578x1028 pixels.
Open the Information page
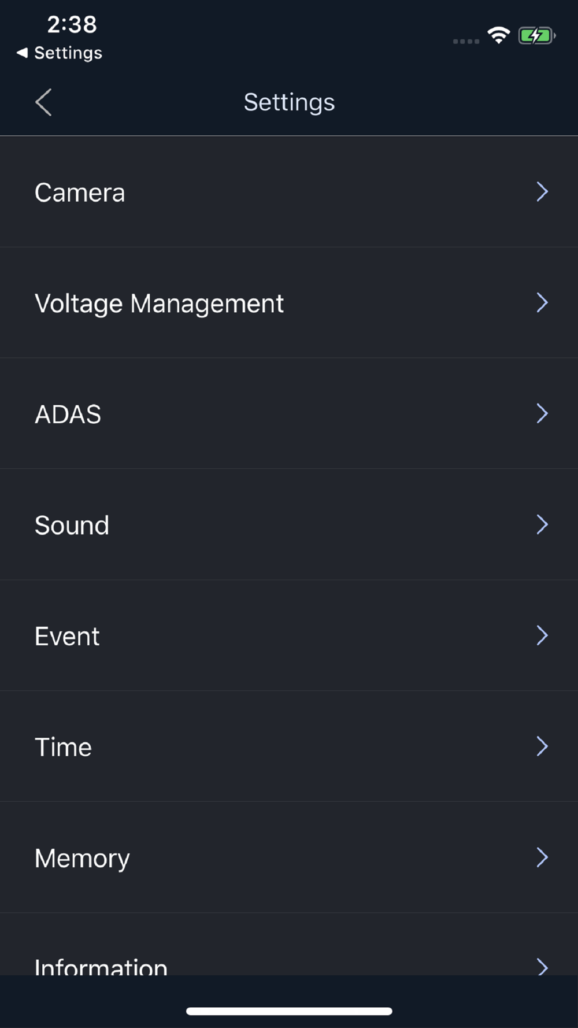point(101,964)
